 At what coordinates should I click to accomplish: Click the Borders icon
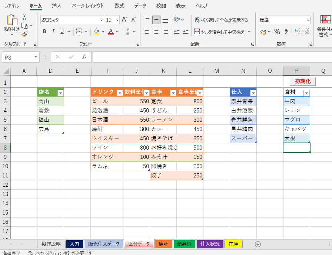pyautogui.click(x=79, y=32)
